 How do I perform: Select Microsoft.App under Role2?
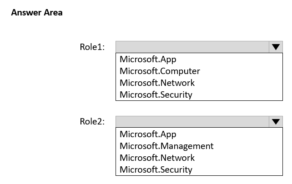coord(148,134)
